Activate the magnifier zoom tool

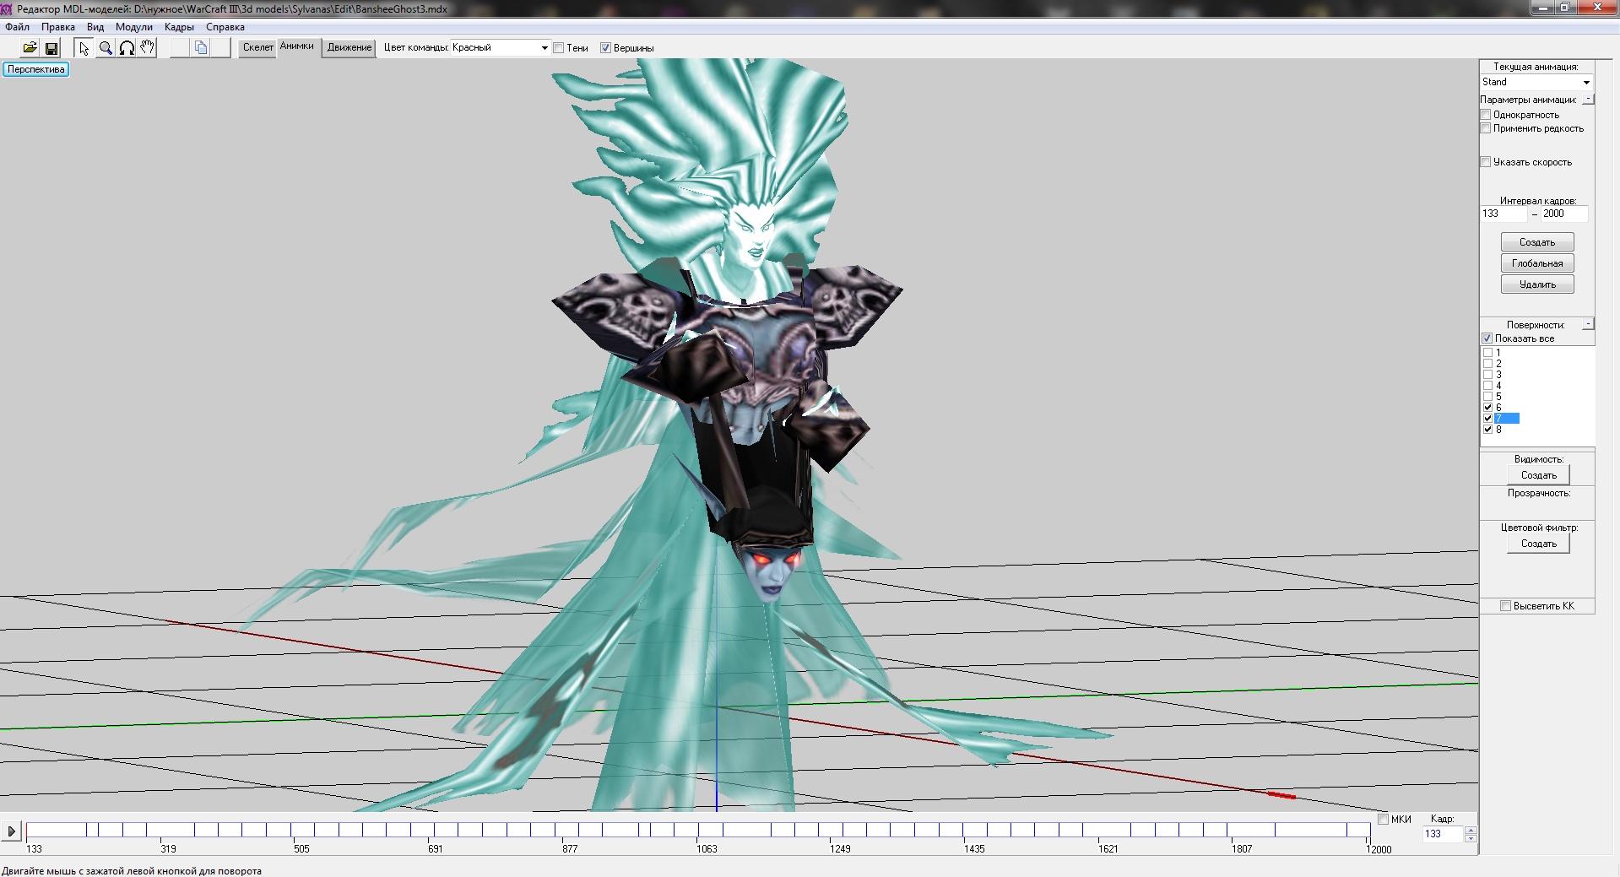point(106,48)
